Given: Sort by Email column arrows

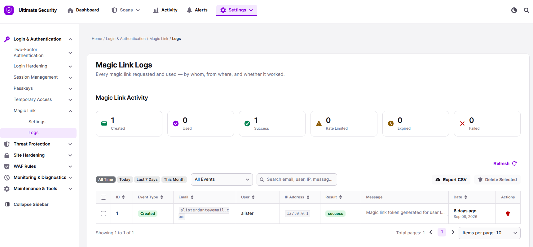Looking at the screenshot, I should pos(192,197).
